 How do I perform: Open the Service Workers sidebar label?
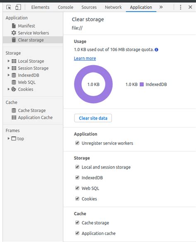[33, 33]
